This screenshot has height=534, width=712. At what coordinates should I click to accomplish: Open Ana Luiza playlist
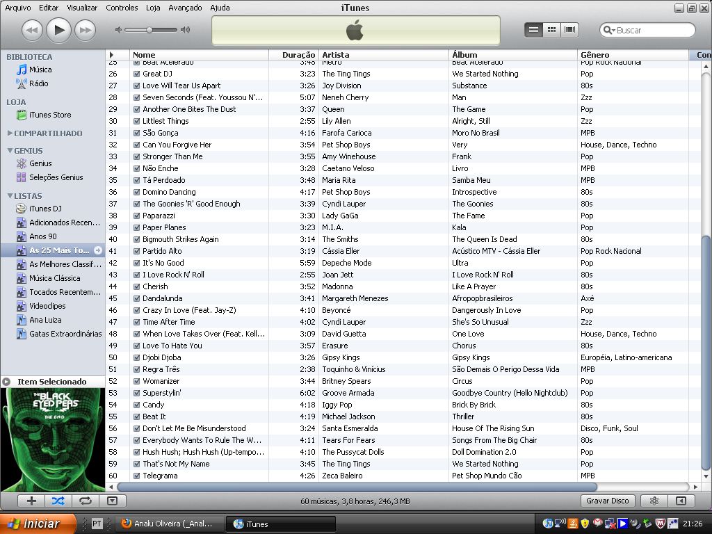39,320
